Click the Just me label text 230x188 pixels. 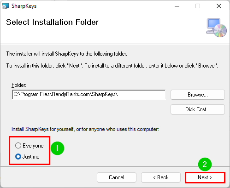click(31, 157)
